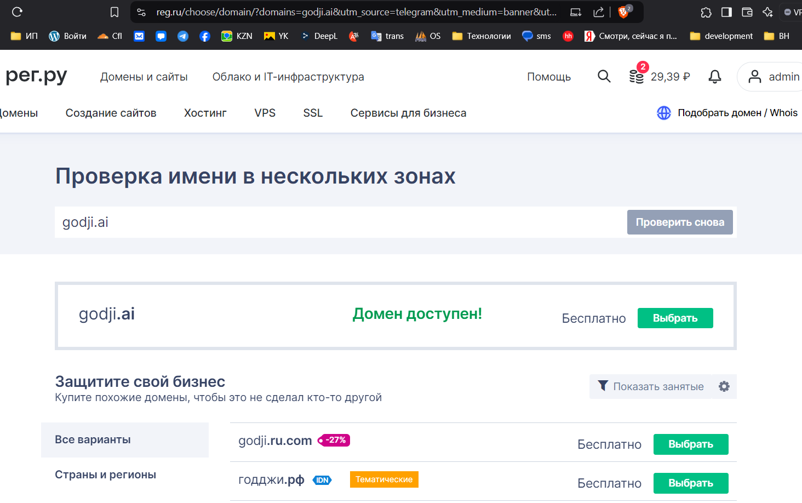Open the Хостинг section

205,113
